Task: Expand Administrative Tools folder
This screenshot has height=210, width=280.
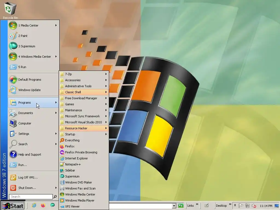Action: [x=84, y=86]
